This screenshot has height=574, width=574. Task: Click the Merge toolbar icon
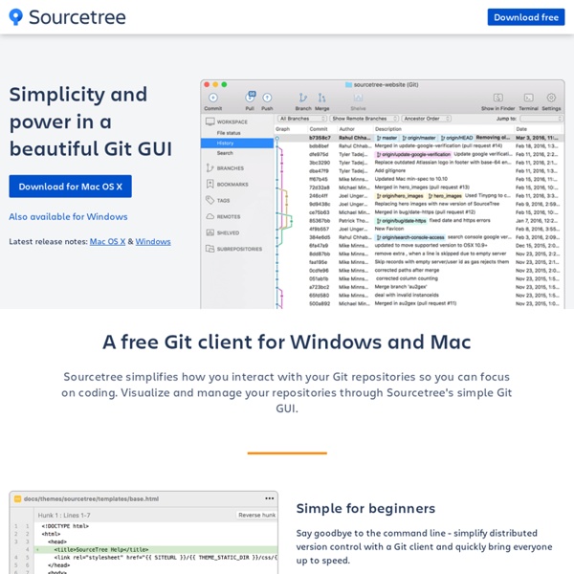321,98
